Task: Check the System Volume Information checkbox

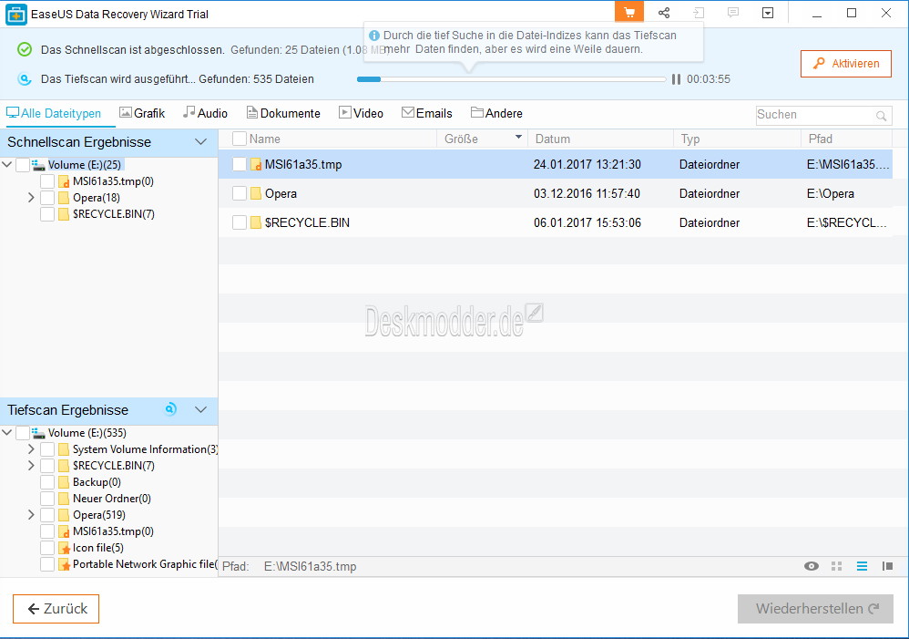Action: pyautogui.click(x=47, y=449)
